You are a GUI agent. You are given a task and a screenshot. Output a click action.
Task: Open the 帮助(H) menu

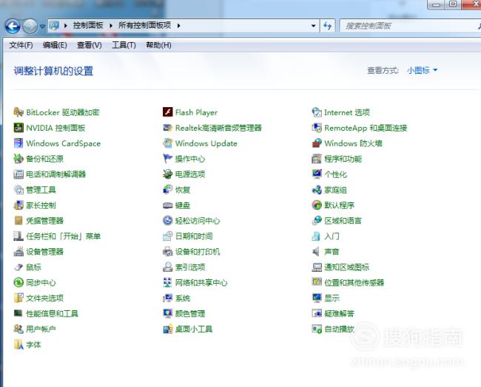point(158,45)
